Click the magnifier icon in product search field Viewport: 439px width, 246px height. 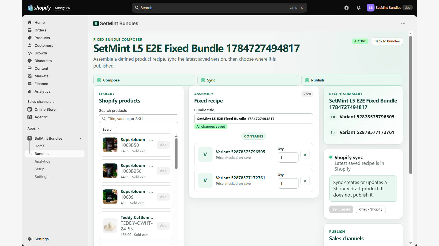click(x=104, y=119)
